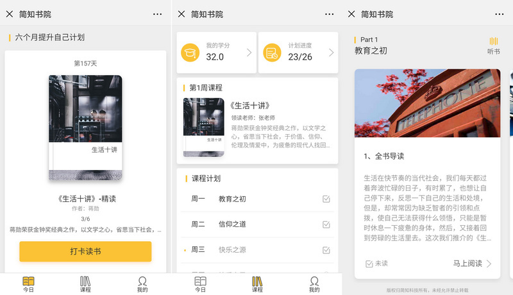Open the three-dot menu on the 教育之初 screen
Viewport: 513px width, 295px height.
coord(500,13)
